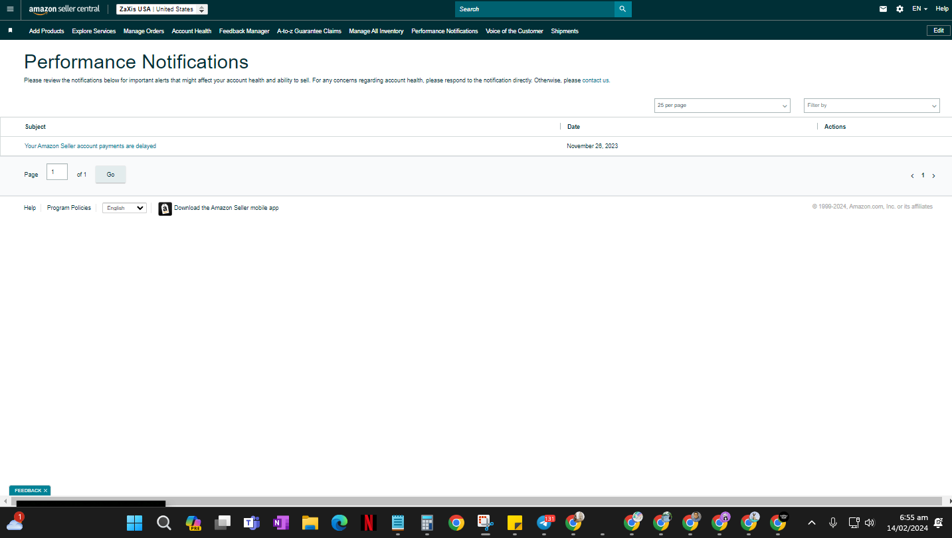Open Voice of the Customer
The image size is (952, 538).
514,31
